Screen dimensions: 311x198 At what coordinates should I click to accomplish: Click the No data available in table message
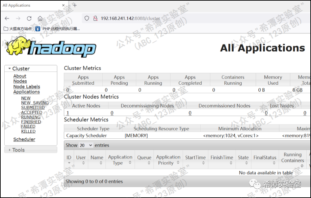pos(266,173)
